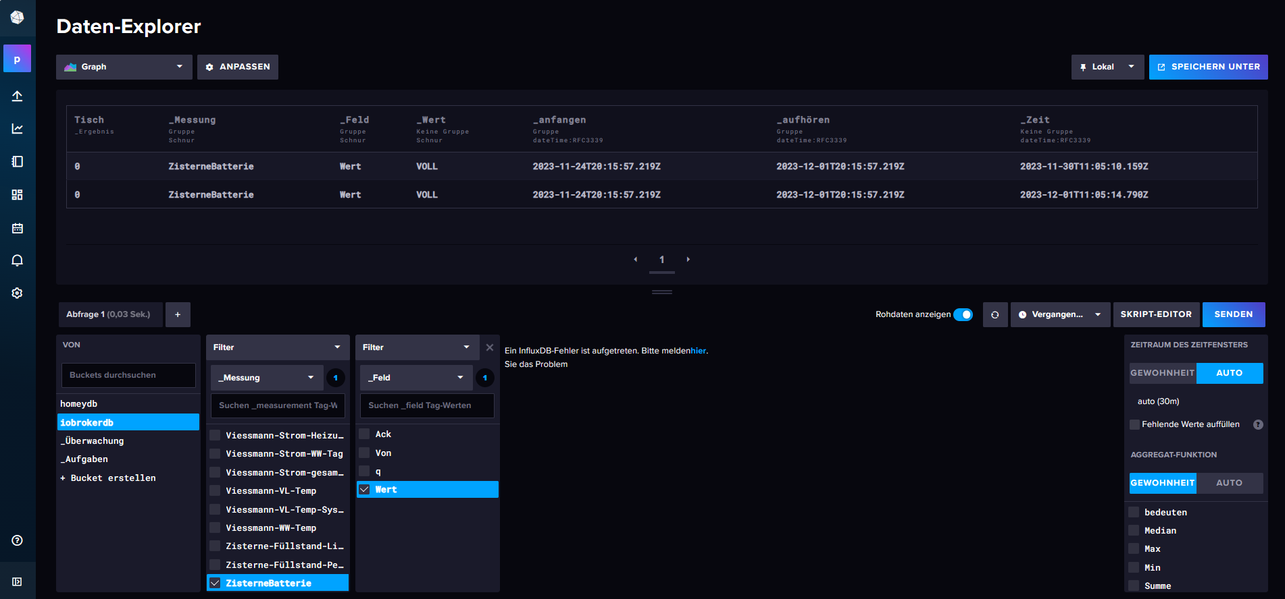Image resolution: width=1285 pixels, height=599 pixels.
Task: Open the _Feld tag key dropdown
Action: click(415, 378)
